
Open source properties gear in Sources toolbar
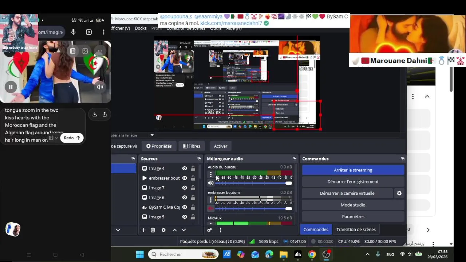pos(163,230)
